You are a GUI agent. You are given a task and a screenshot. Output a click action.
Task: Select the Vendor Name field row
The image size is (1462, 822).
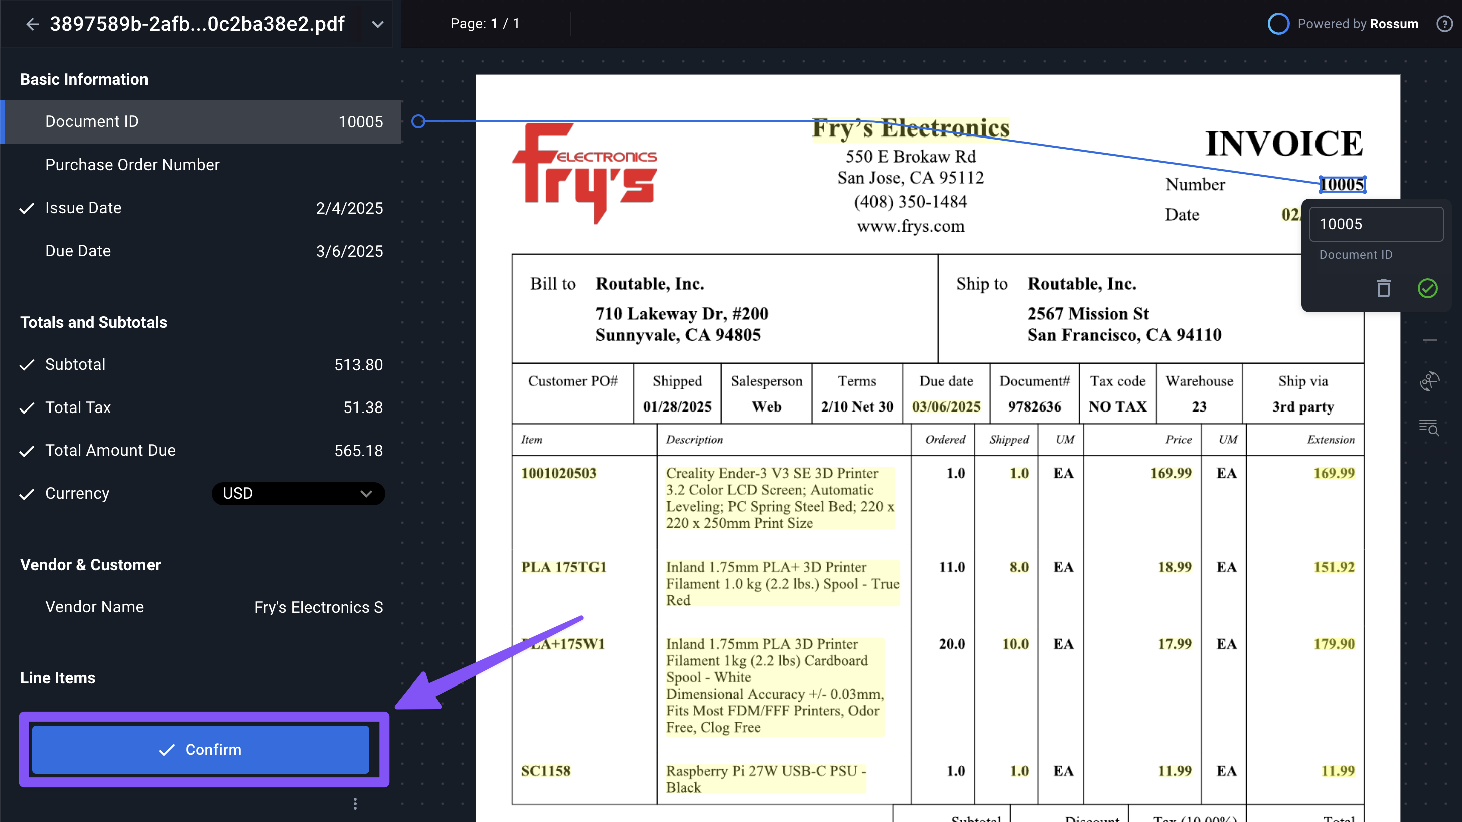(202, 607)
